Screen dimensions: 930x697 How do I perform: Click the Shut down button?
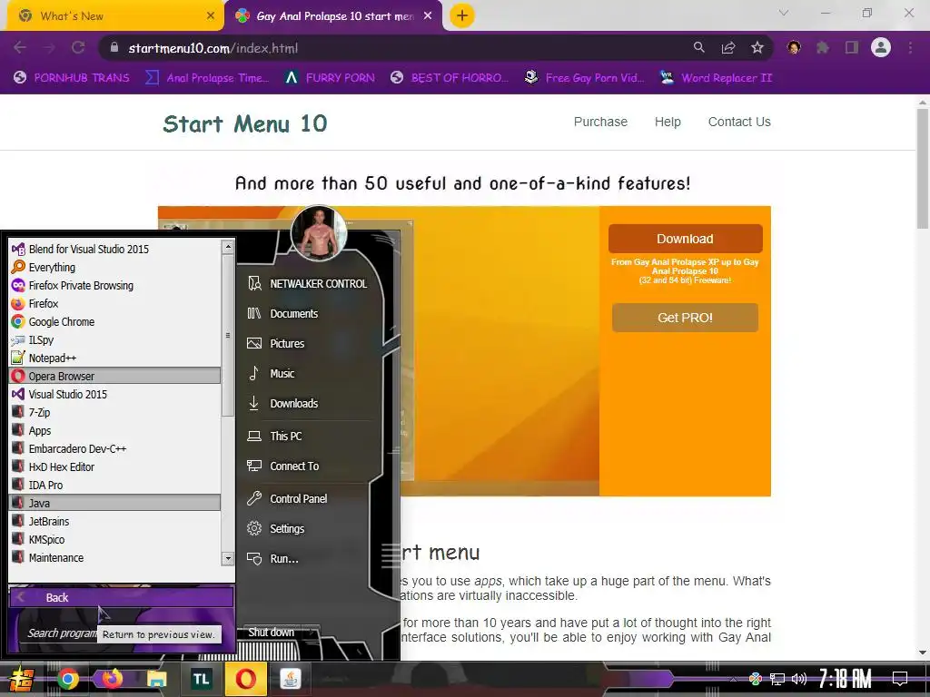click(x=271, y=633)
